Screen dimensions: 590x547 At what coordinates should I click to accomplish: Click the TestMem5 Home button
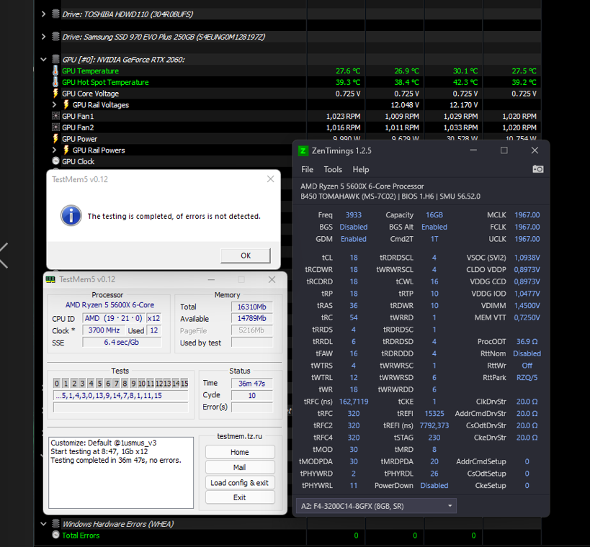(x=240, y=452)
